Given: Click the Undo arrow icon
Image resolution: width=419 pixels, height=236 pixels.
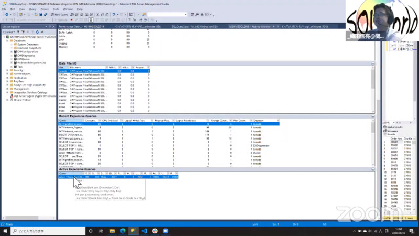Looking at the screenshot, I should [x=114, y=15].
